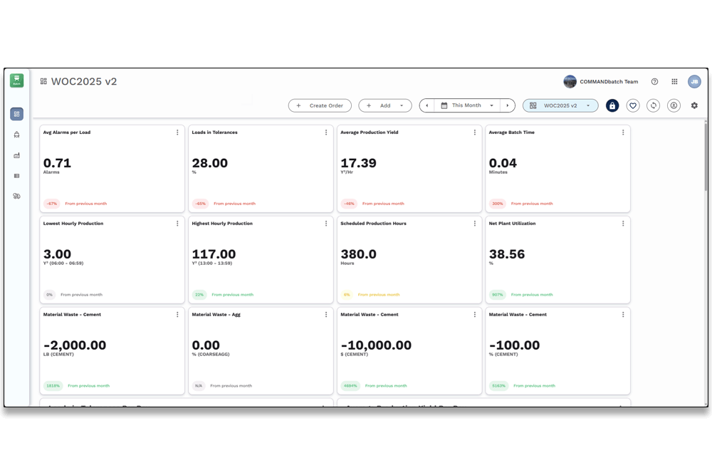Go to next period arrow
This screenshot has height=475, width=712.
pos(508,105)
